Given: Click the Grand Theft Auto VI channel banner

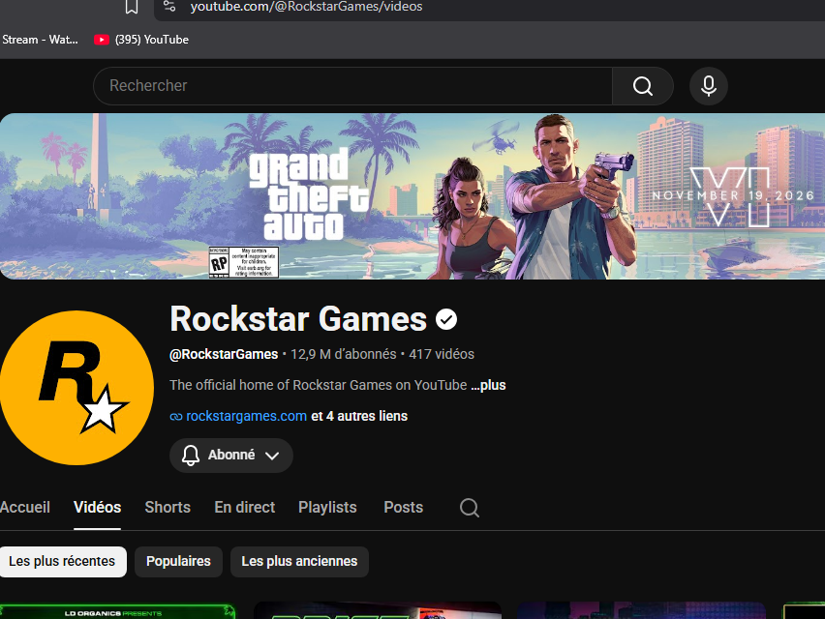Looking at the screenshot, I should point(412,196).
